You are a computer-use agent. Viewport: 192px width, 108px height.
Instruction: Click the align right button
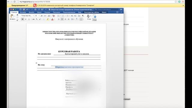click(x=65, y=19)
